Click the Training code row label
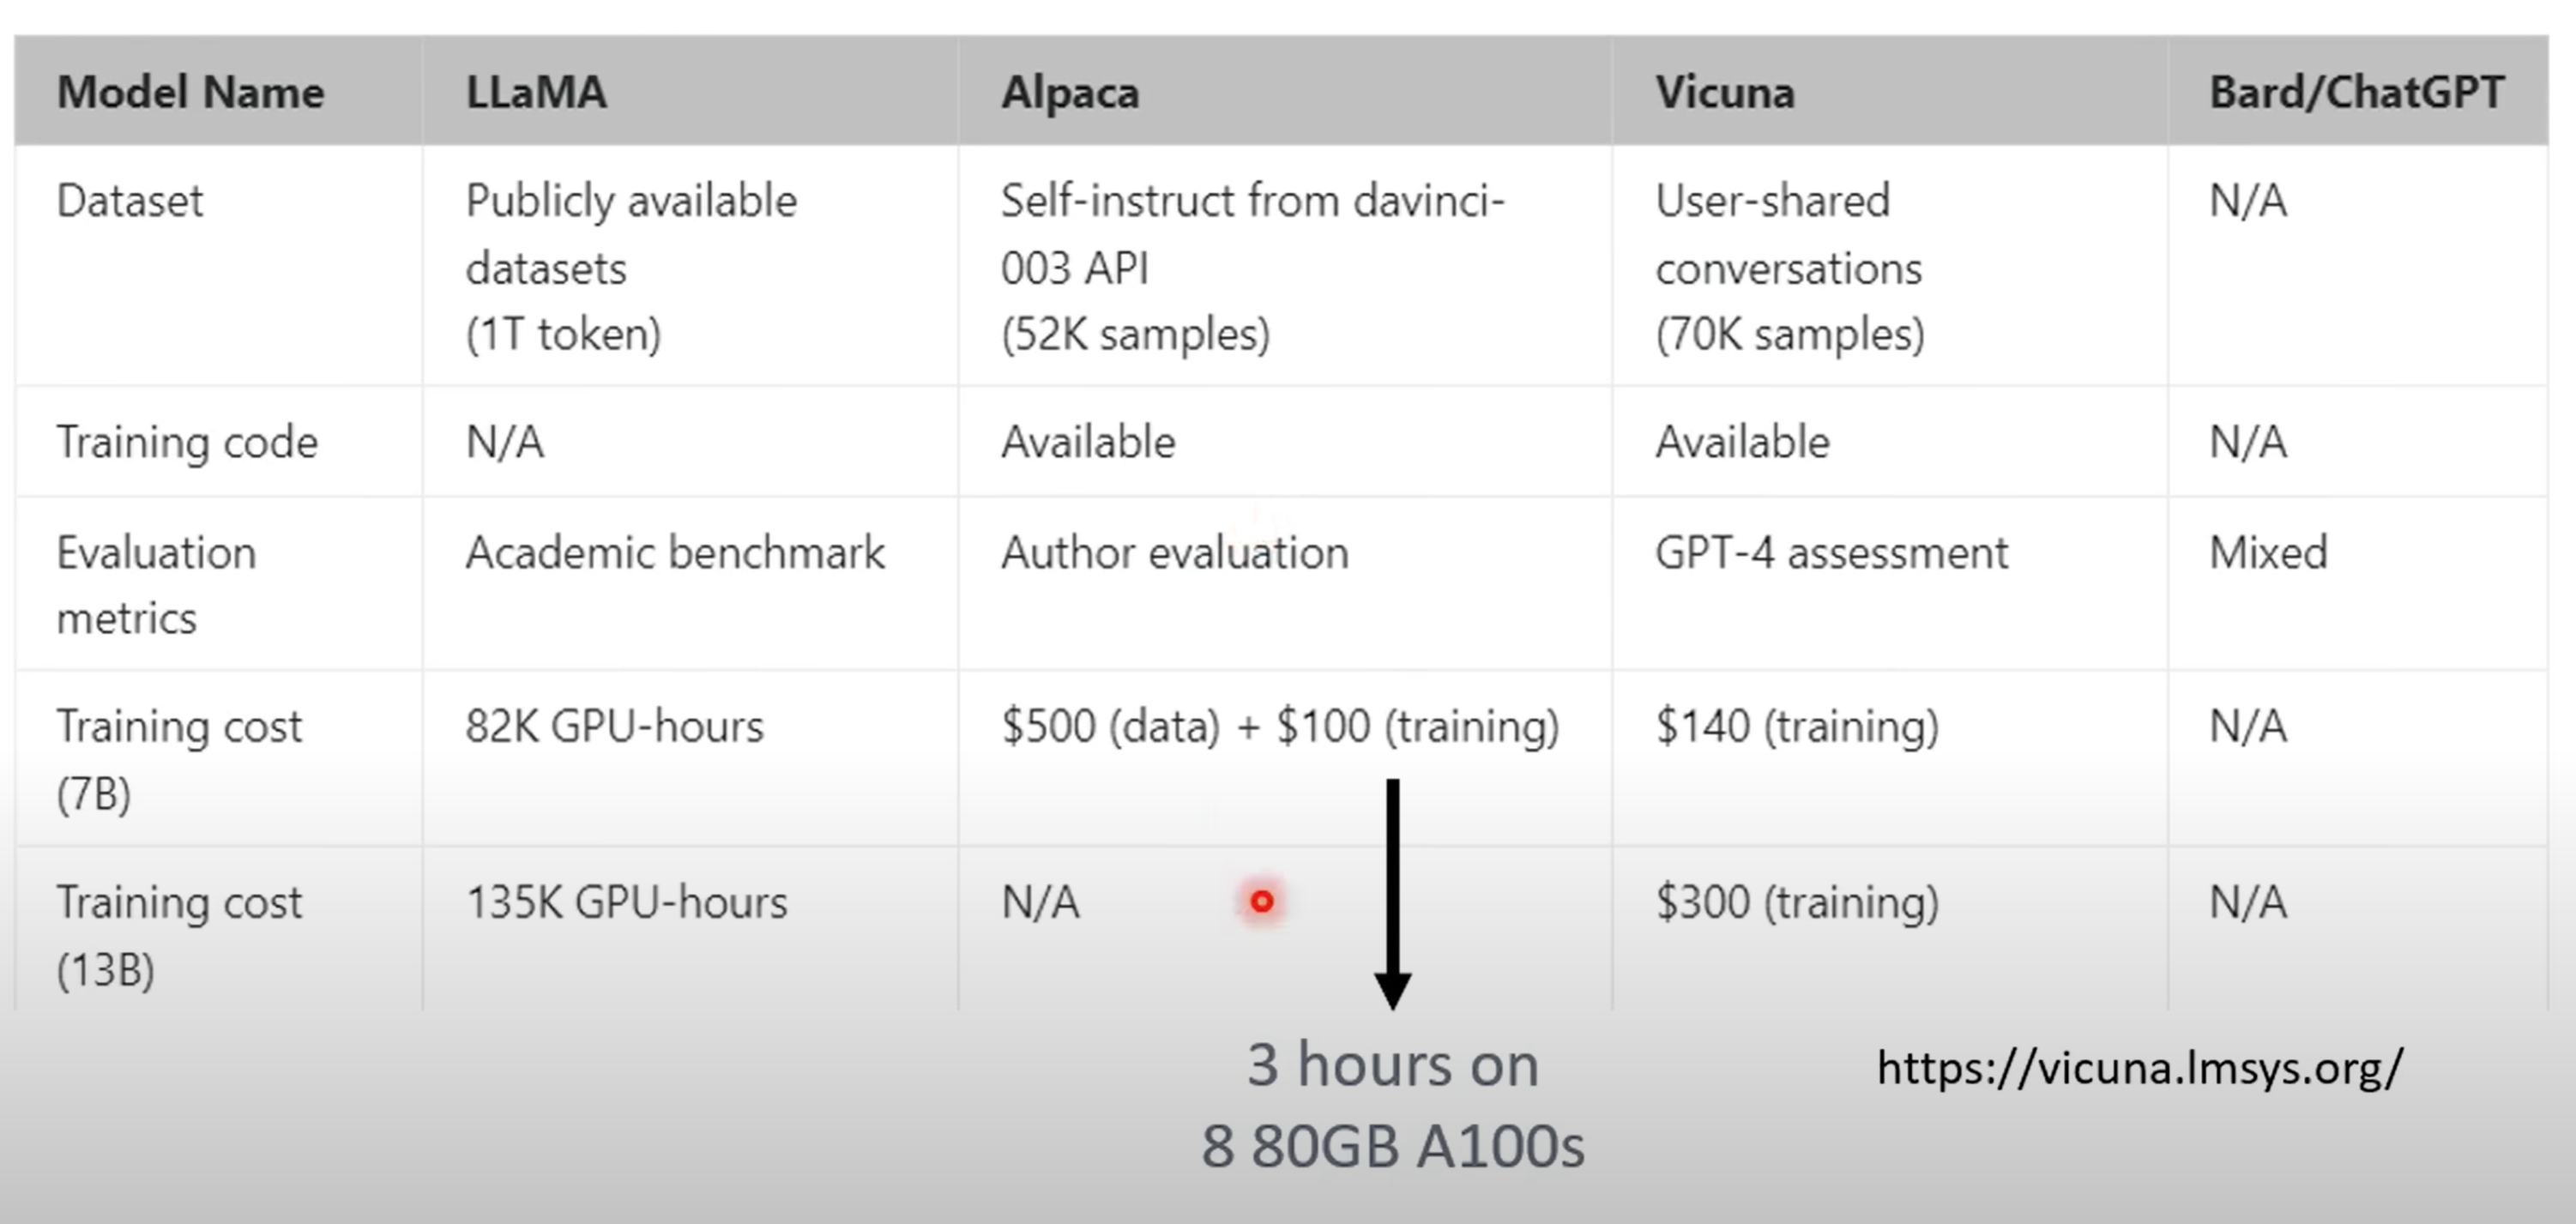The width and height of the screenshot is (2576, 1224). pos(187,442)
